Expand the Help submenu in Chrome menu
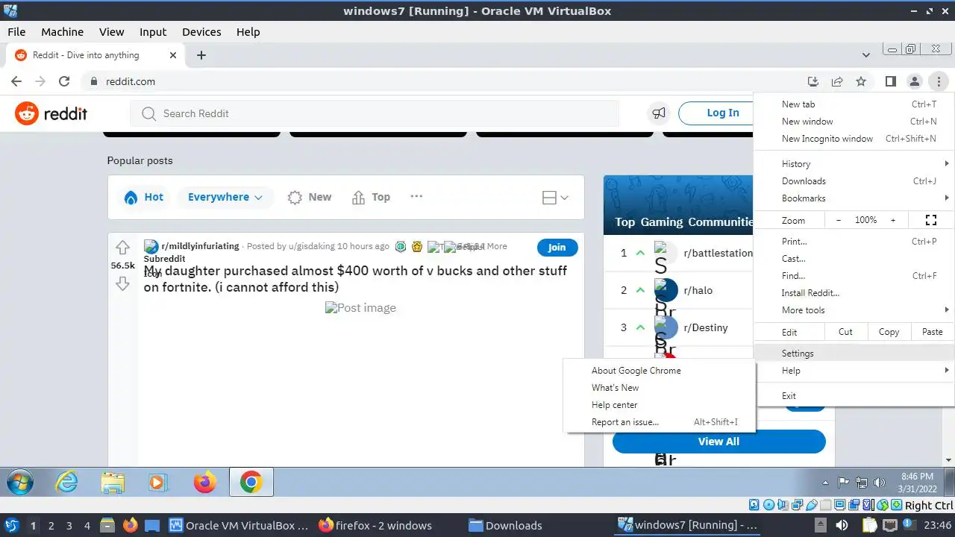 click(854, 371)
